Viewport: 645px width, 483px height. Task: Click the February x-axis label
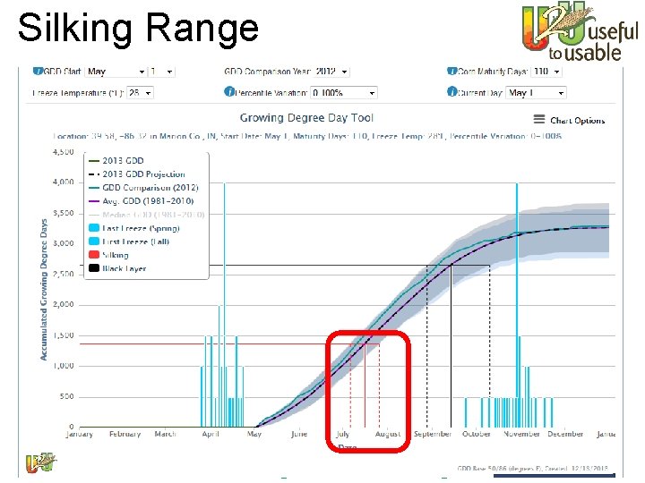point(125,434)
